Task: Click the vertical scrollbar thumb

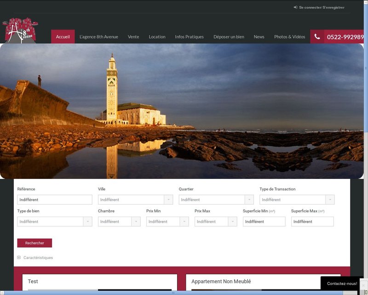Action: point(366,68)
